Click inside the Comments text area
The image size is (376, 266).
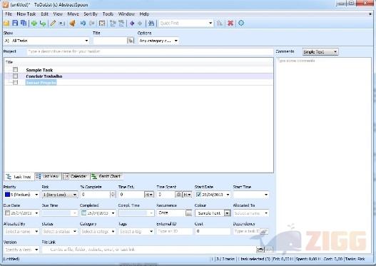(324, 155)
